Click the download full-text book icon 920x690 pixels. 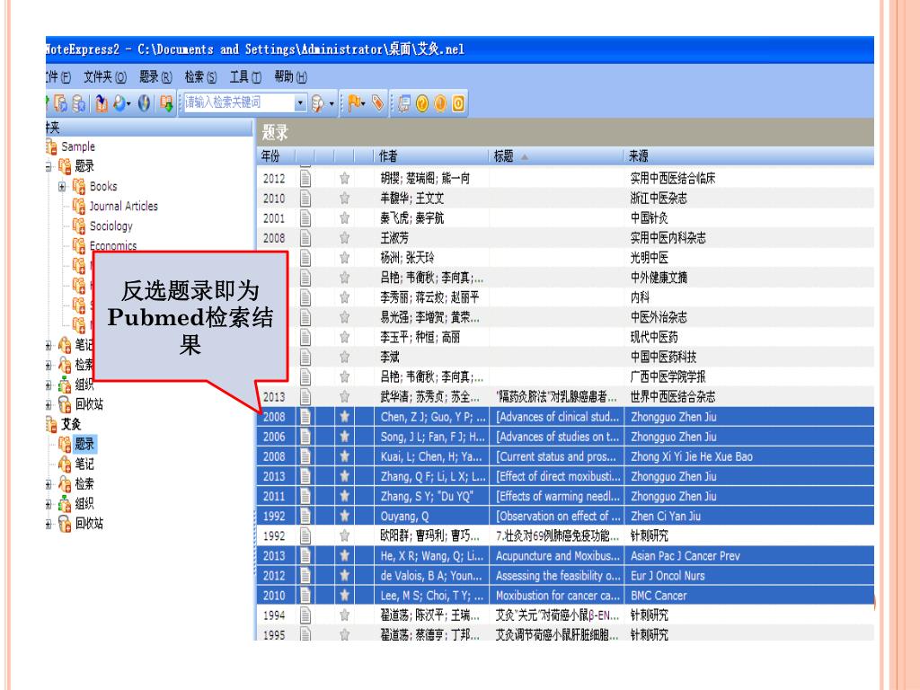(x=166, y=103)
